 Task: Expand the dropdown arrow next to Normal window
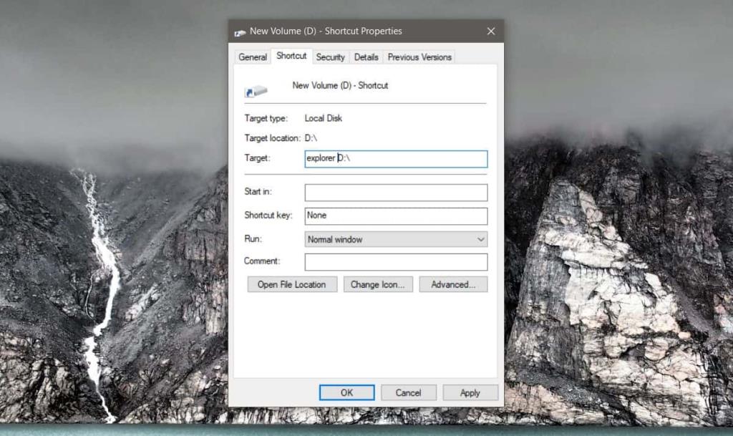pos(482,239)
